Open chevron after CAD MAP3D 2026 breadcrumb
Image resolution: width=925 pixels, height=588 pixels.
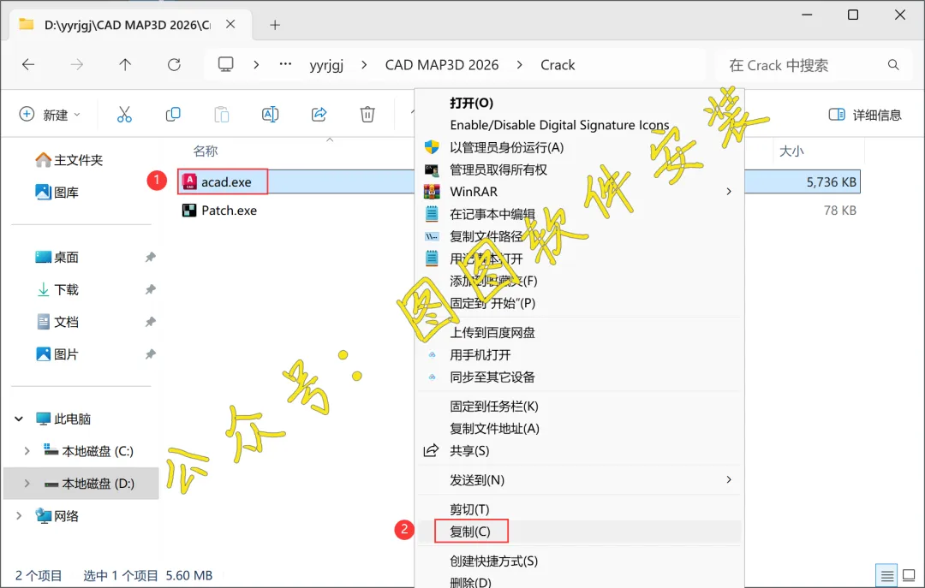pos(519,65)
